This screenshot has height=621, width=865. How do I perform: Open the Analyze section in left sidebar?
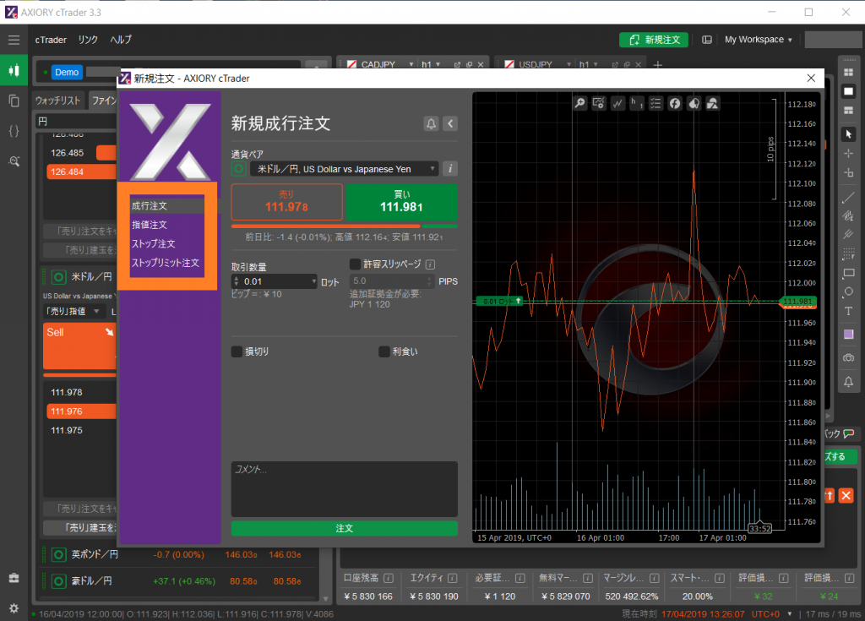(14, 161)
